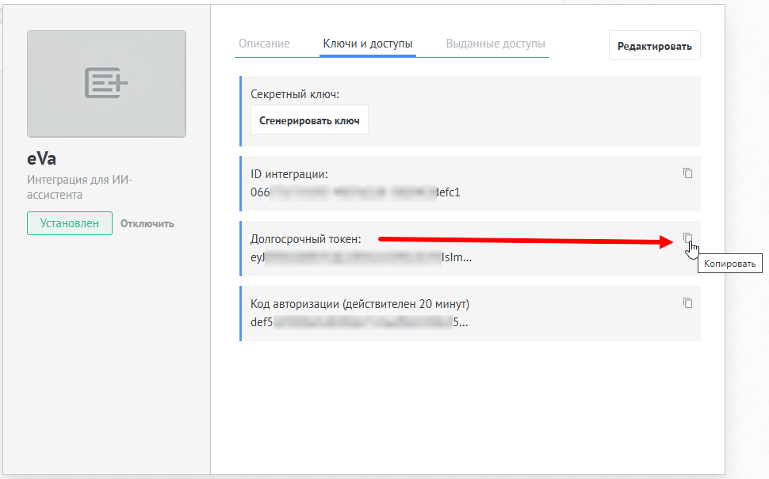This screenshot has height=479, width=769.
Task: Click the green Установлен status button
Action: tap(70, 223)
